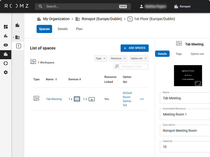Go to My Organization breadcrumb
Viewport: 210px width, 157px height.
click(x=56, y=19)
